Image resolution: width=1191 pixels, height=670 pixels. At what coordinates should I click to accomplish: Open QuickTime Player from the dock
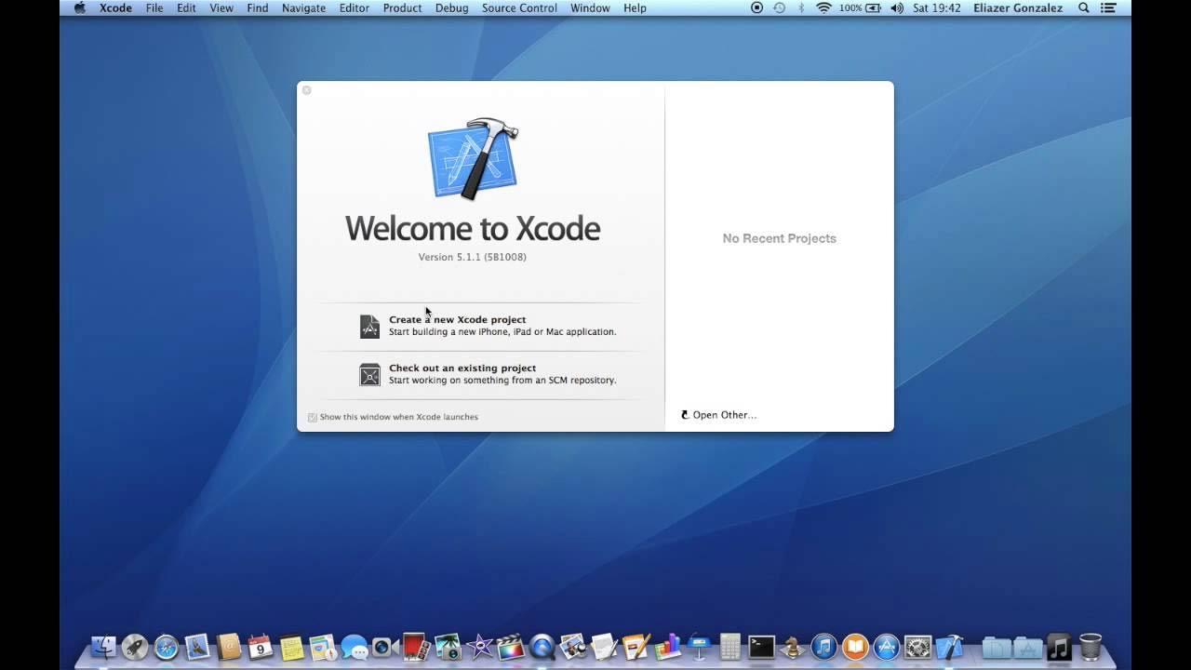pyautogui.click(x=542, y=647)
